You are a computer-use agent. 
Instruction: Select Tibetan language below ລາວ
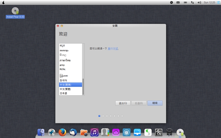point(70,70)
